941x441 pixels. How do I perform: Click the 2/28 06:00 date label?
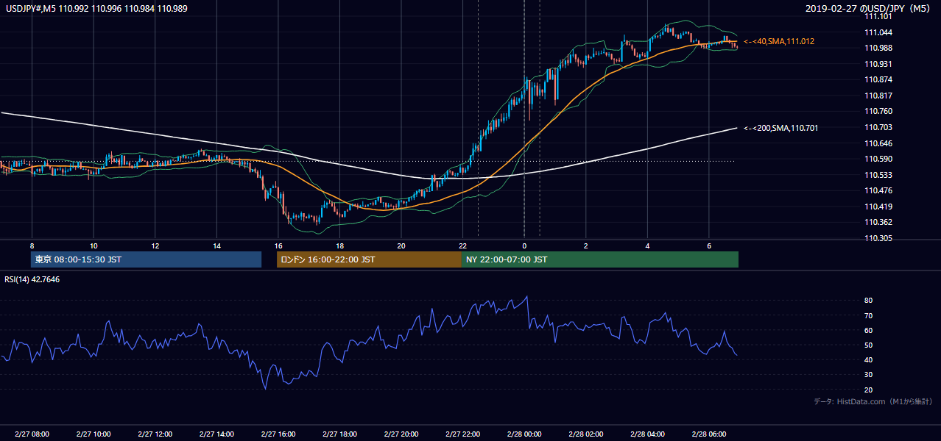point(708,434)
